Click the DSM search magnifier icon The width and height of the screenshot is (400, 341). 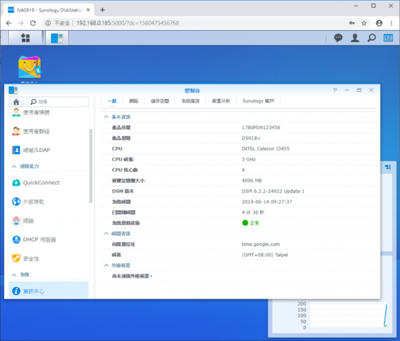[371, 38]
